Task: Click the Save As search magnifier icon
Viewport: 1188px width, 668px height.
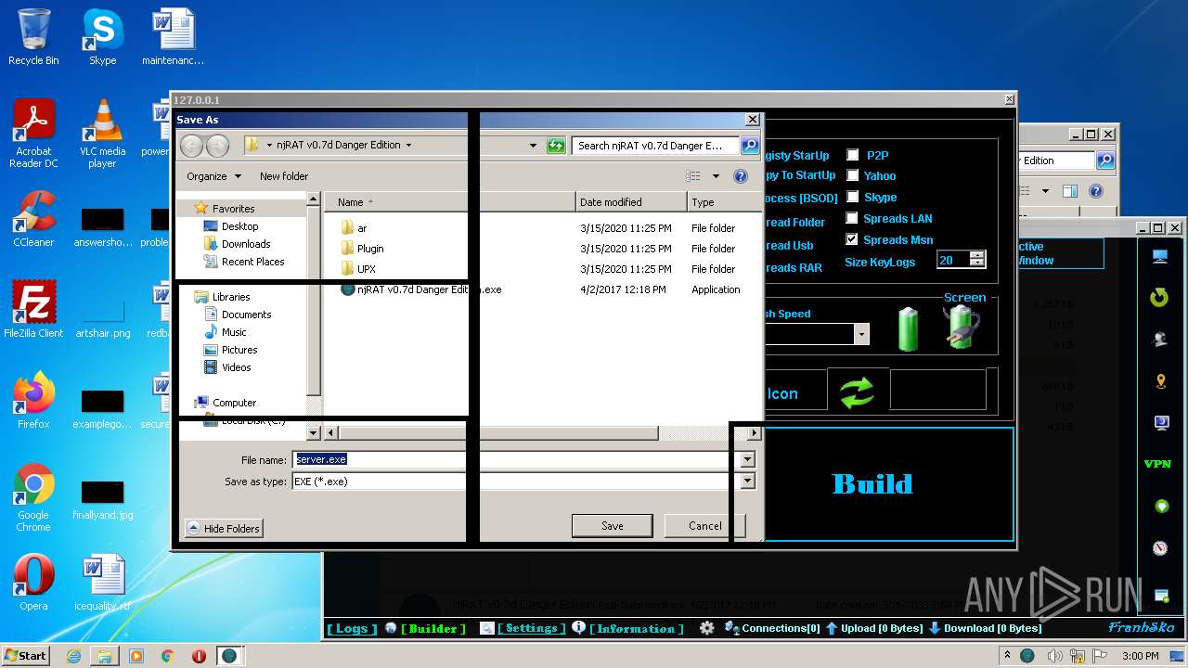Action: [x=749, y=146]
